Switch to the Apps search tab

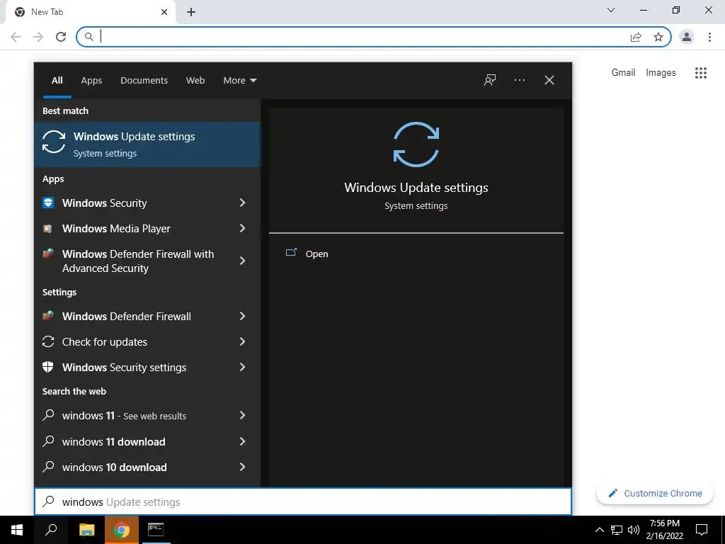[x=91, y=81]
